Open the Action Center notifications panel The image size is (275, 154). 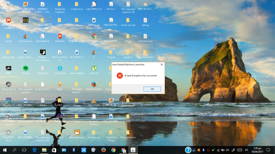pyautogui.click(x=268, y=150)
